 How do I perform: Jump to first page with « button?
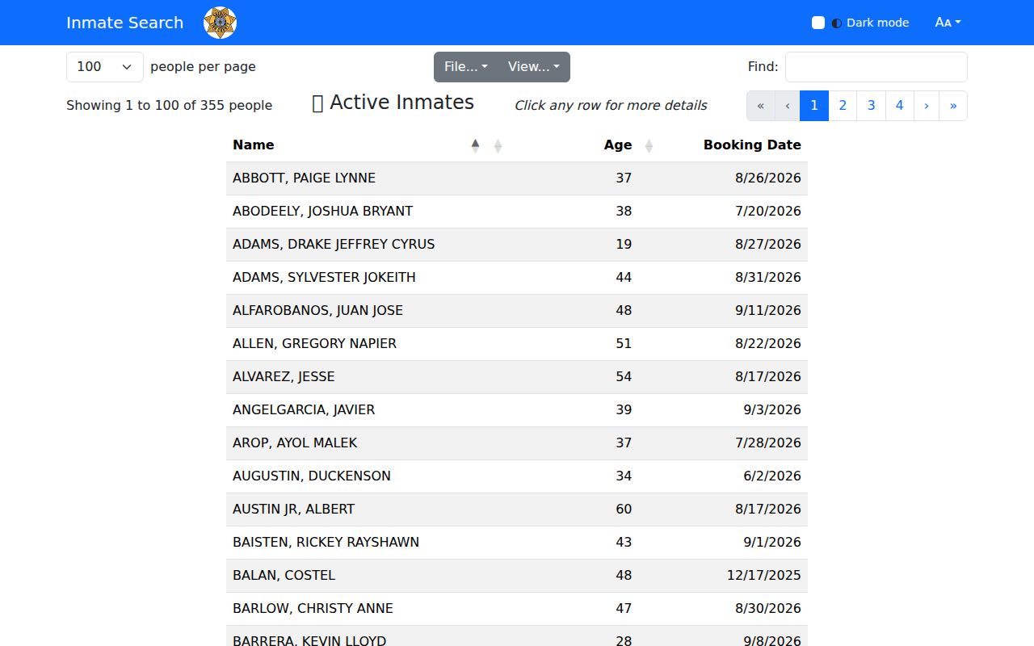pyautogui.click(x=761, y=106)
